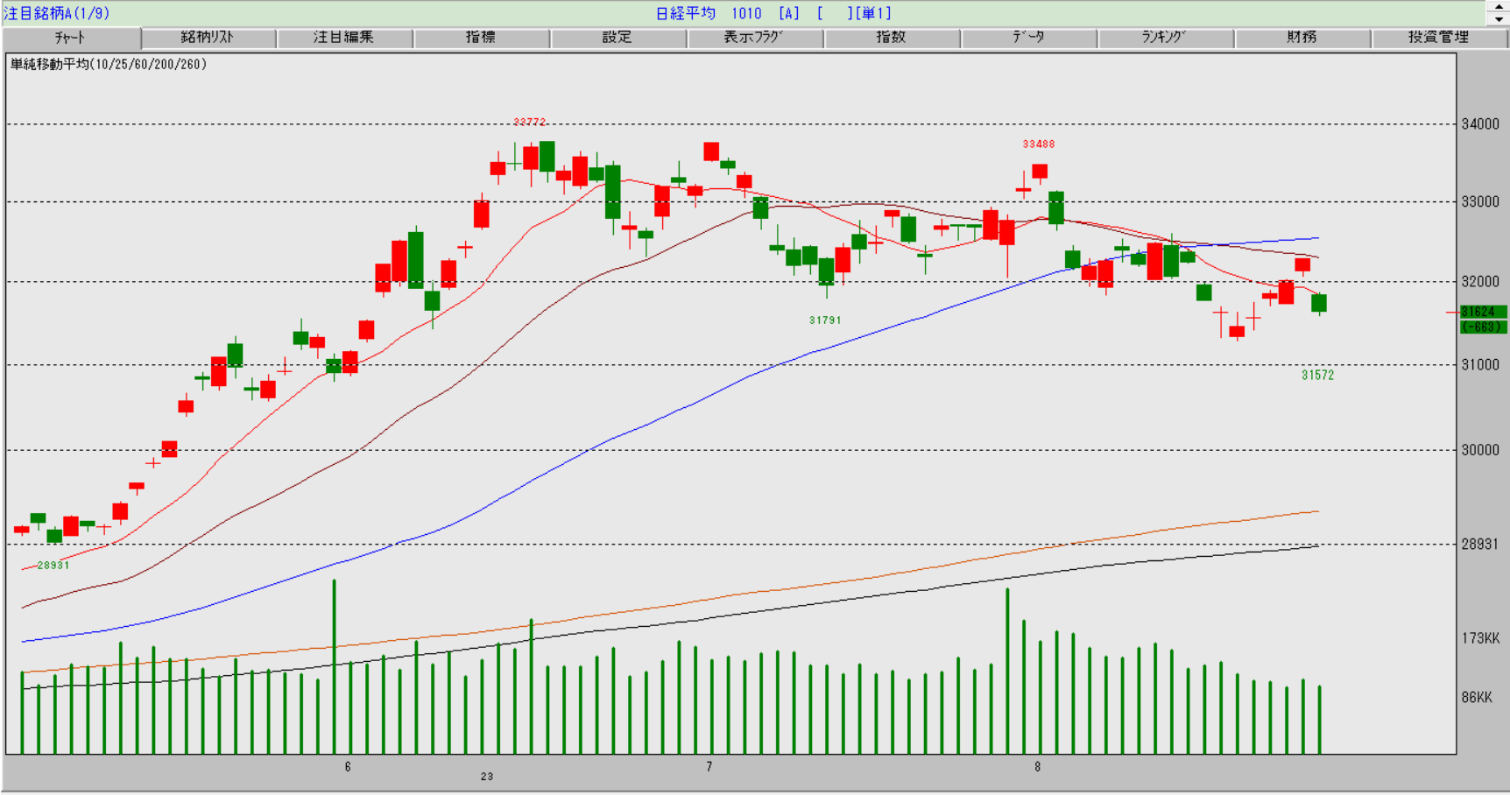Screen dimensions: 1510x795
Task: Click the [A] indicator in title bar
Action: point(789,13)
